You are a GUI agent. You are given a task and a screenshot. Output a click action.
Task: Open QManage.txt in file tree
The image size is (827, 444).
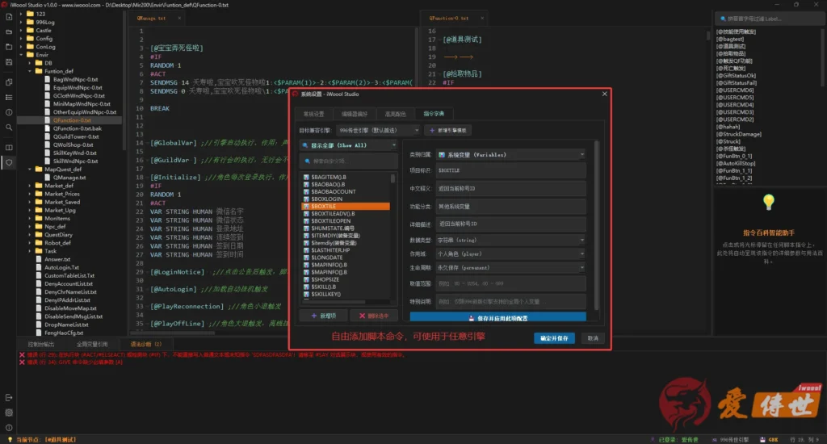click(x=69, y=177)
